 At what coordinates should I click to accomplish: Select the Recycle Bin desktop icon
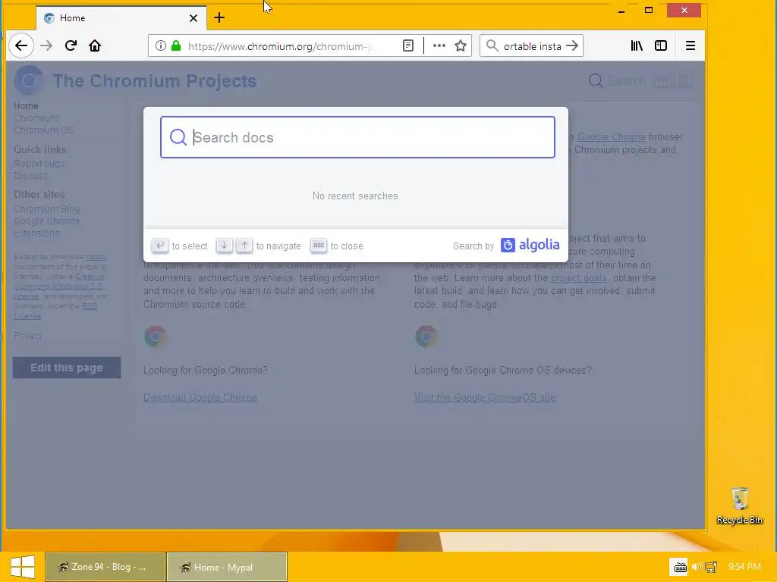pyautogui.click(x=739, y=505)
